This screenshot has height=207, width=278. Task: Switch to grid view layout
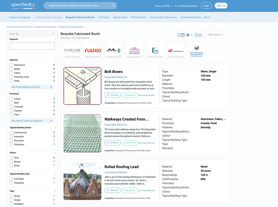(x=198, y=35)
